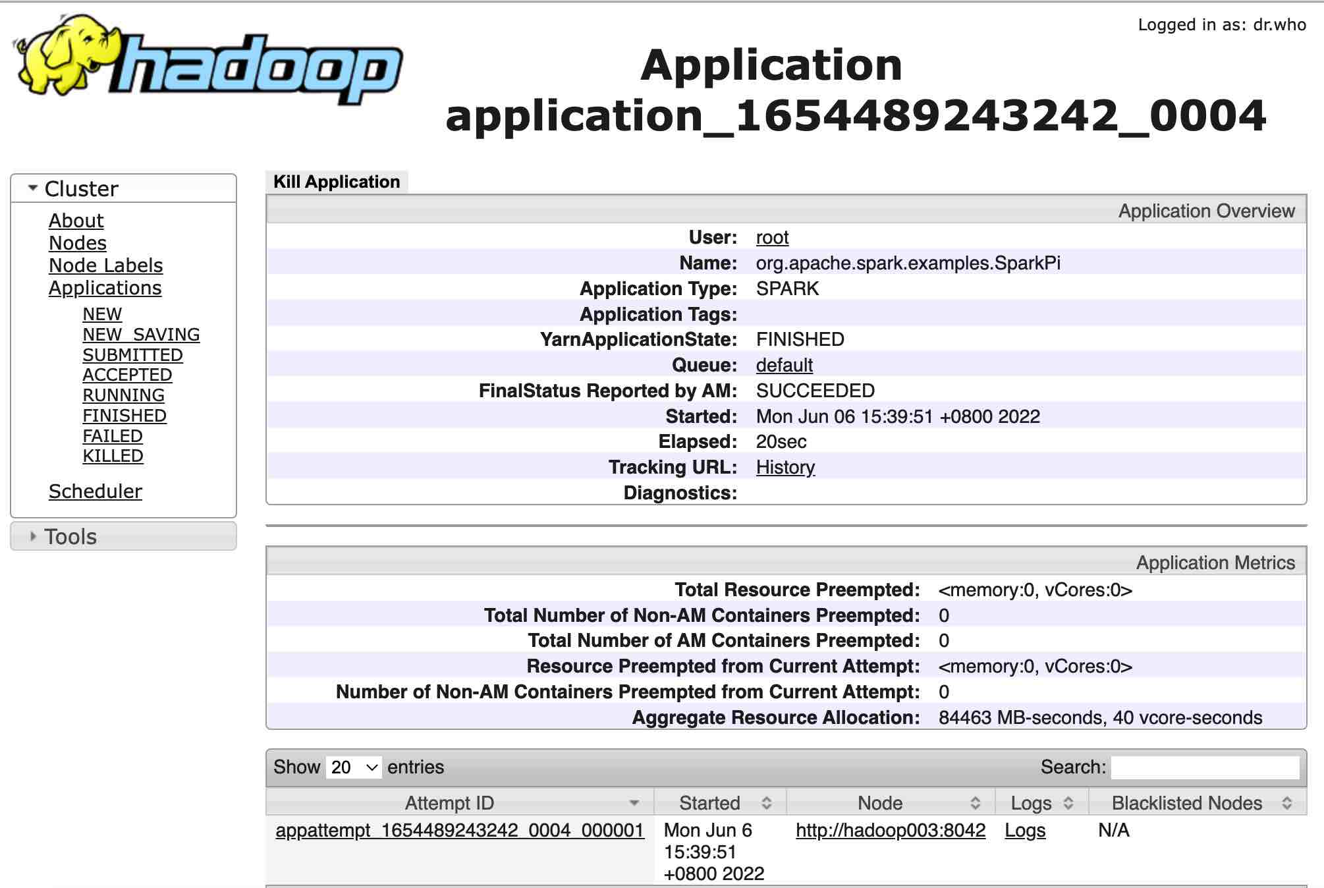
Task: Sort by Node column
Action: point(891,803)
